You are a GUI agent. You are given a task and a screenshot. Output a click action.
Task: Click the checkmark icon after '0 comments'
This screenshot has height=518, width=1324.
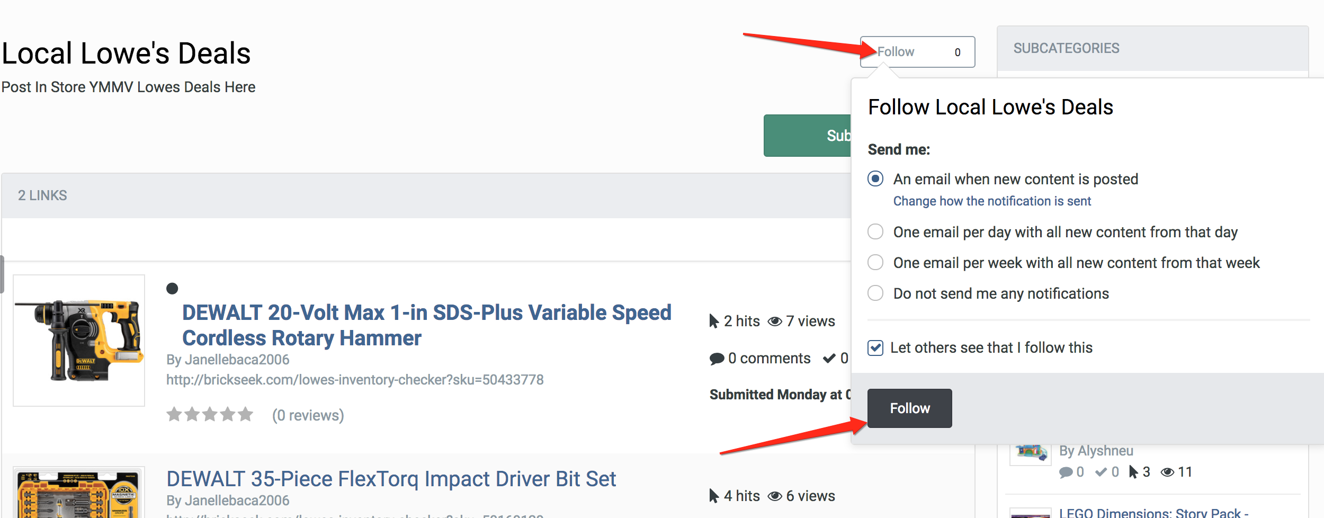[x=829, y=359]
